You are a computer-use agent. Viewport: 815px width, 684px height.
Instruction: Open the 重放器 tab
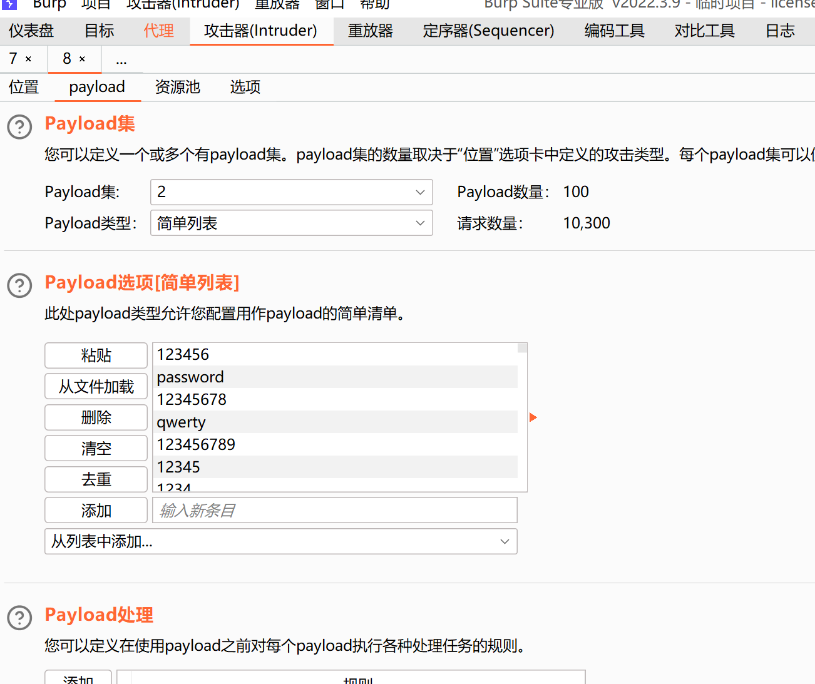(x=371, y=31)
